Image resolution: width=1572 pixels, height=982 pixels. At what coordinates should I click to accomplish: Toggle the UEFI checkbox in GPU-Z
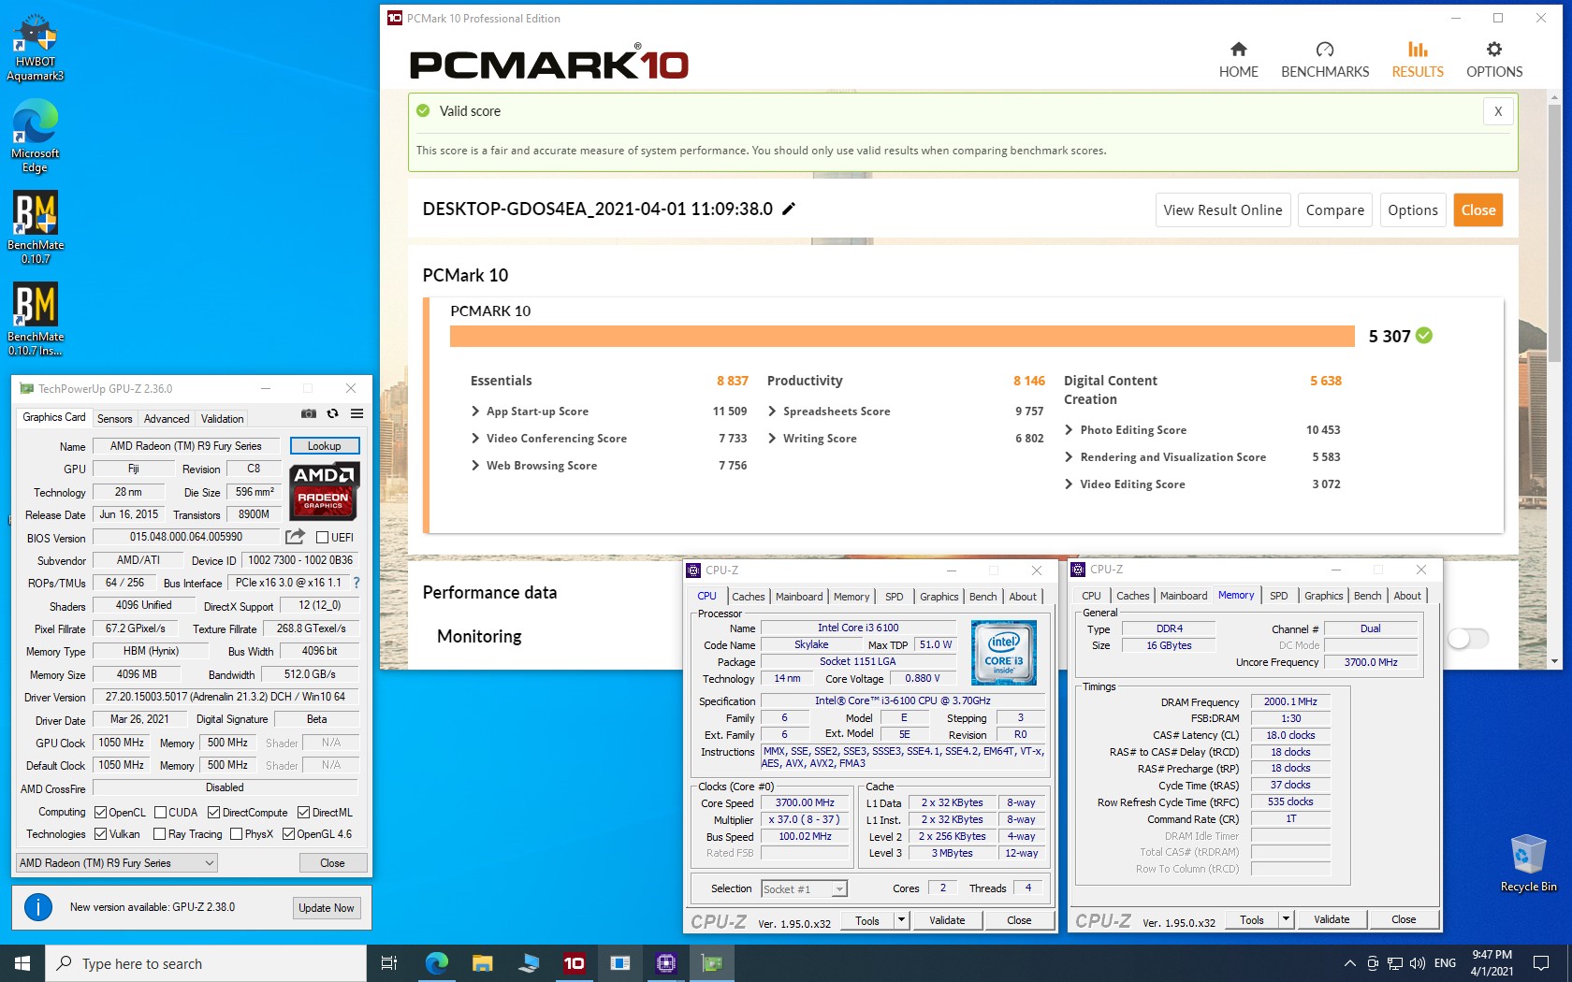322,537
